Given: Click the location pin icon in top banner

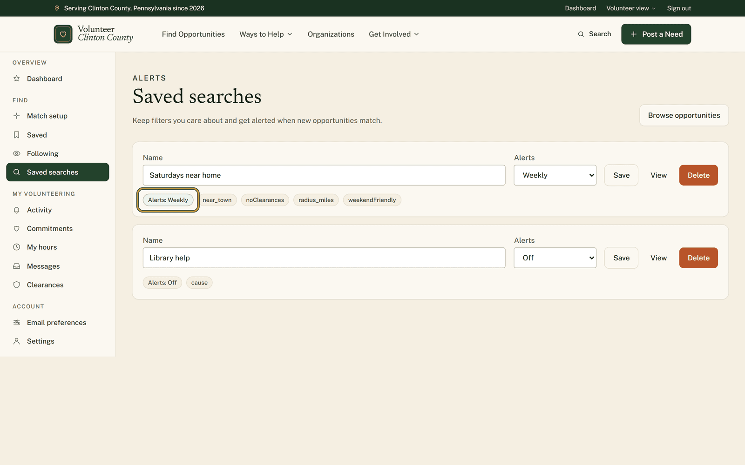Looking at the screenshot, I should pyautogui.click(x=57, y=8).
